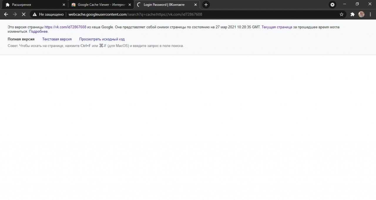Open the vk.com/id72867608 link
This screenshot has height=200, width=376.
(65, 27)
